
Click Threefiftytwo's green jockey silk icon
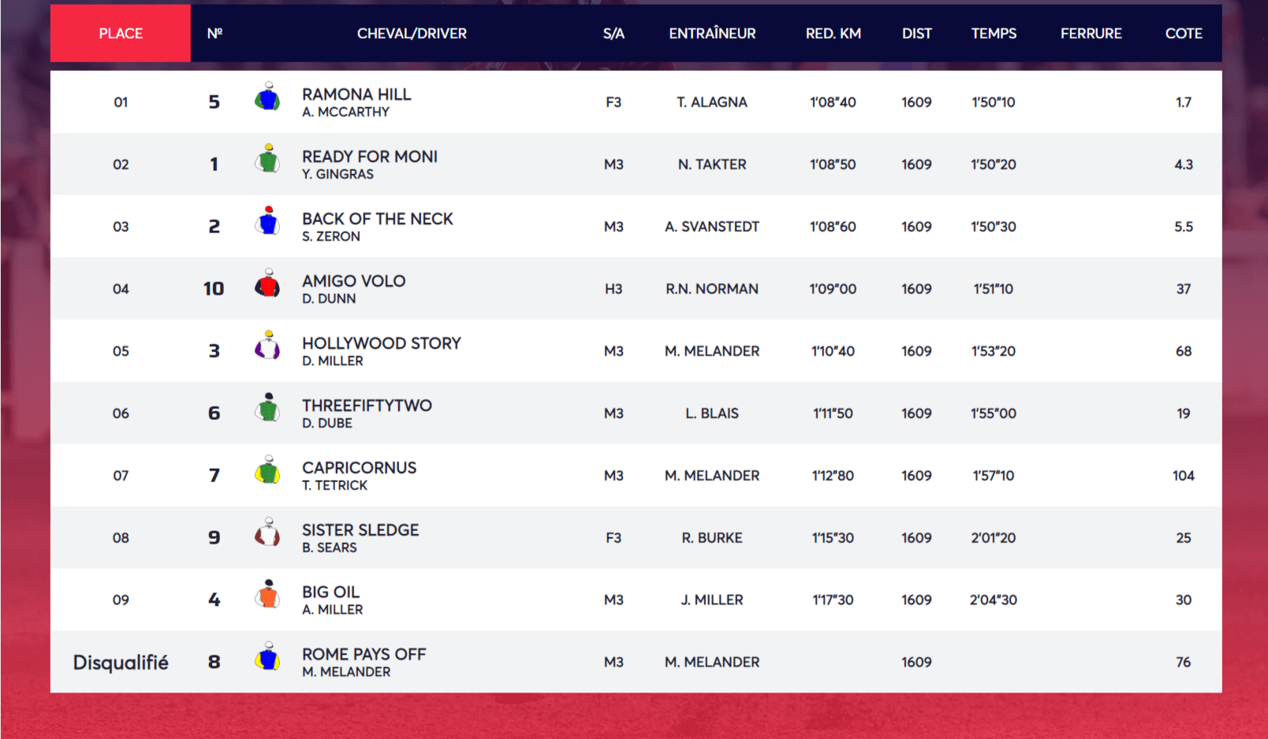(267, 407)
